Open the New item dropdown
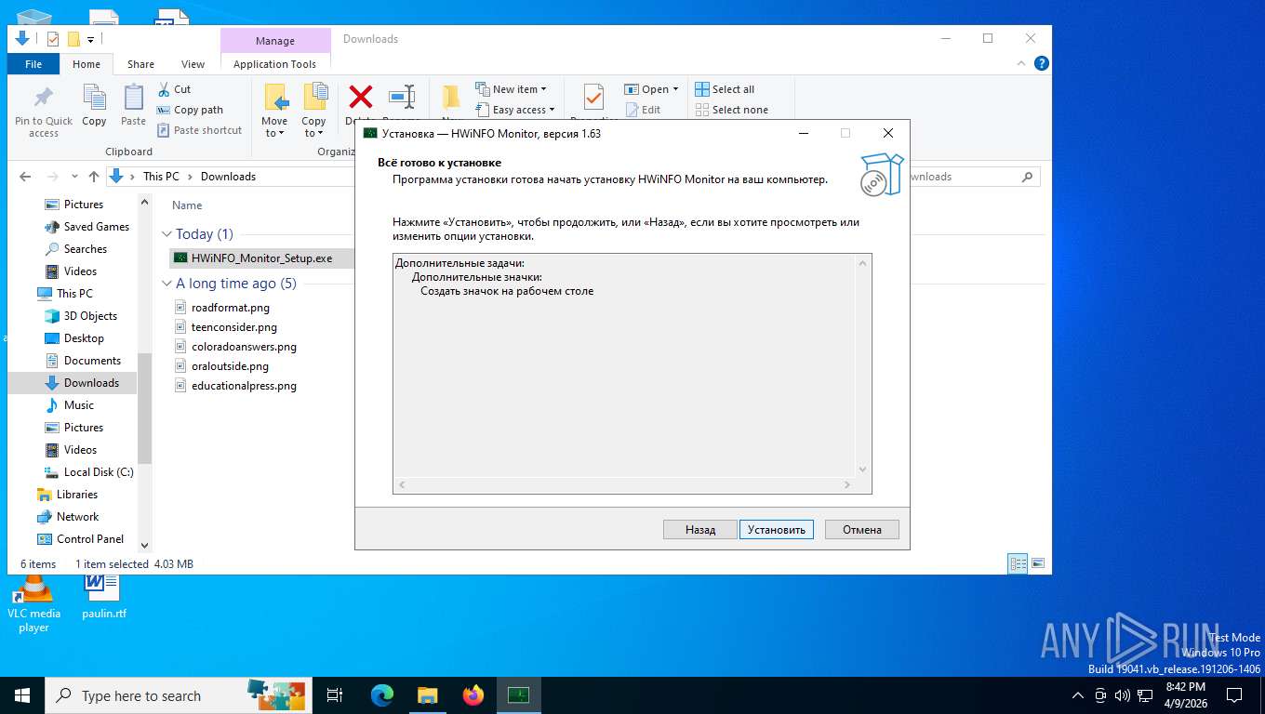1265x714 pixels. 511,89
